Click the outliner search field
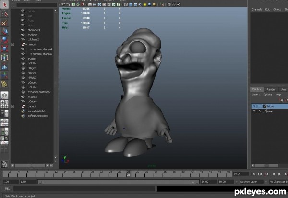Image resolution: width=288 pixels, height=198 pixels. click(x=37, y=5)
